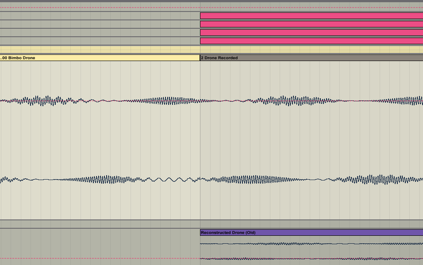Click the dark gray bar along top edge
This screenshot has width=423, height=265.
211,1
